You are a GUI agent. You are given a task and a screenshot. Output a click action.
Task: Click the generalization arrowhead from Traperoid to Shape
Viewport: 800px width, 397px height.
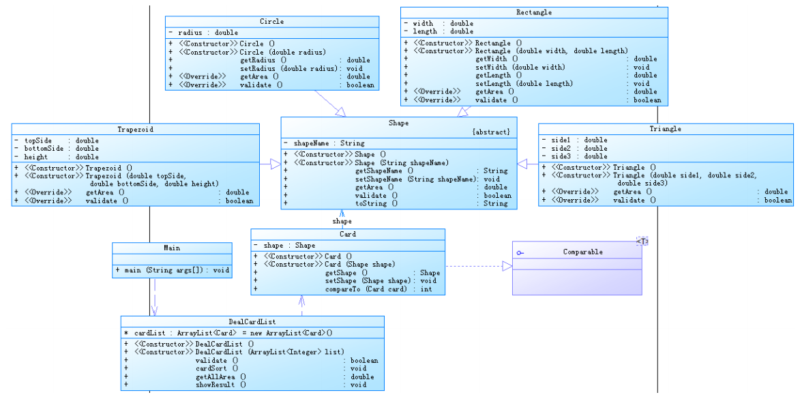click(276, 164)
